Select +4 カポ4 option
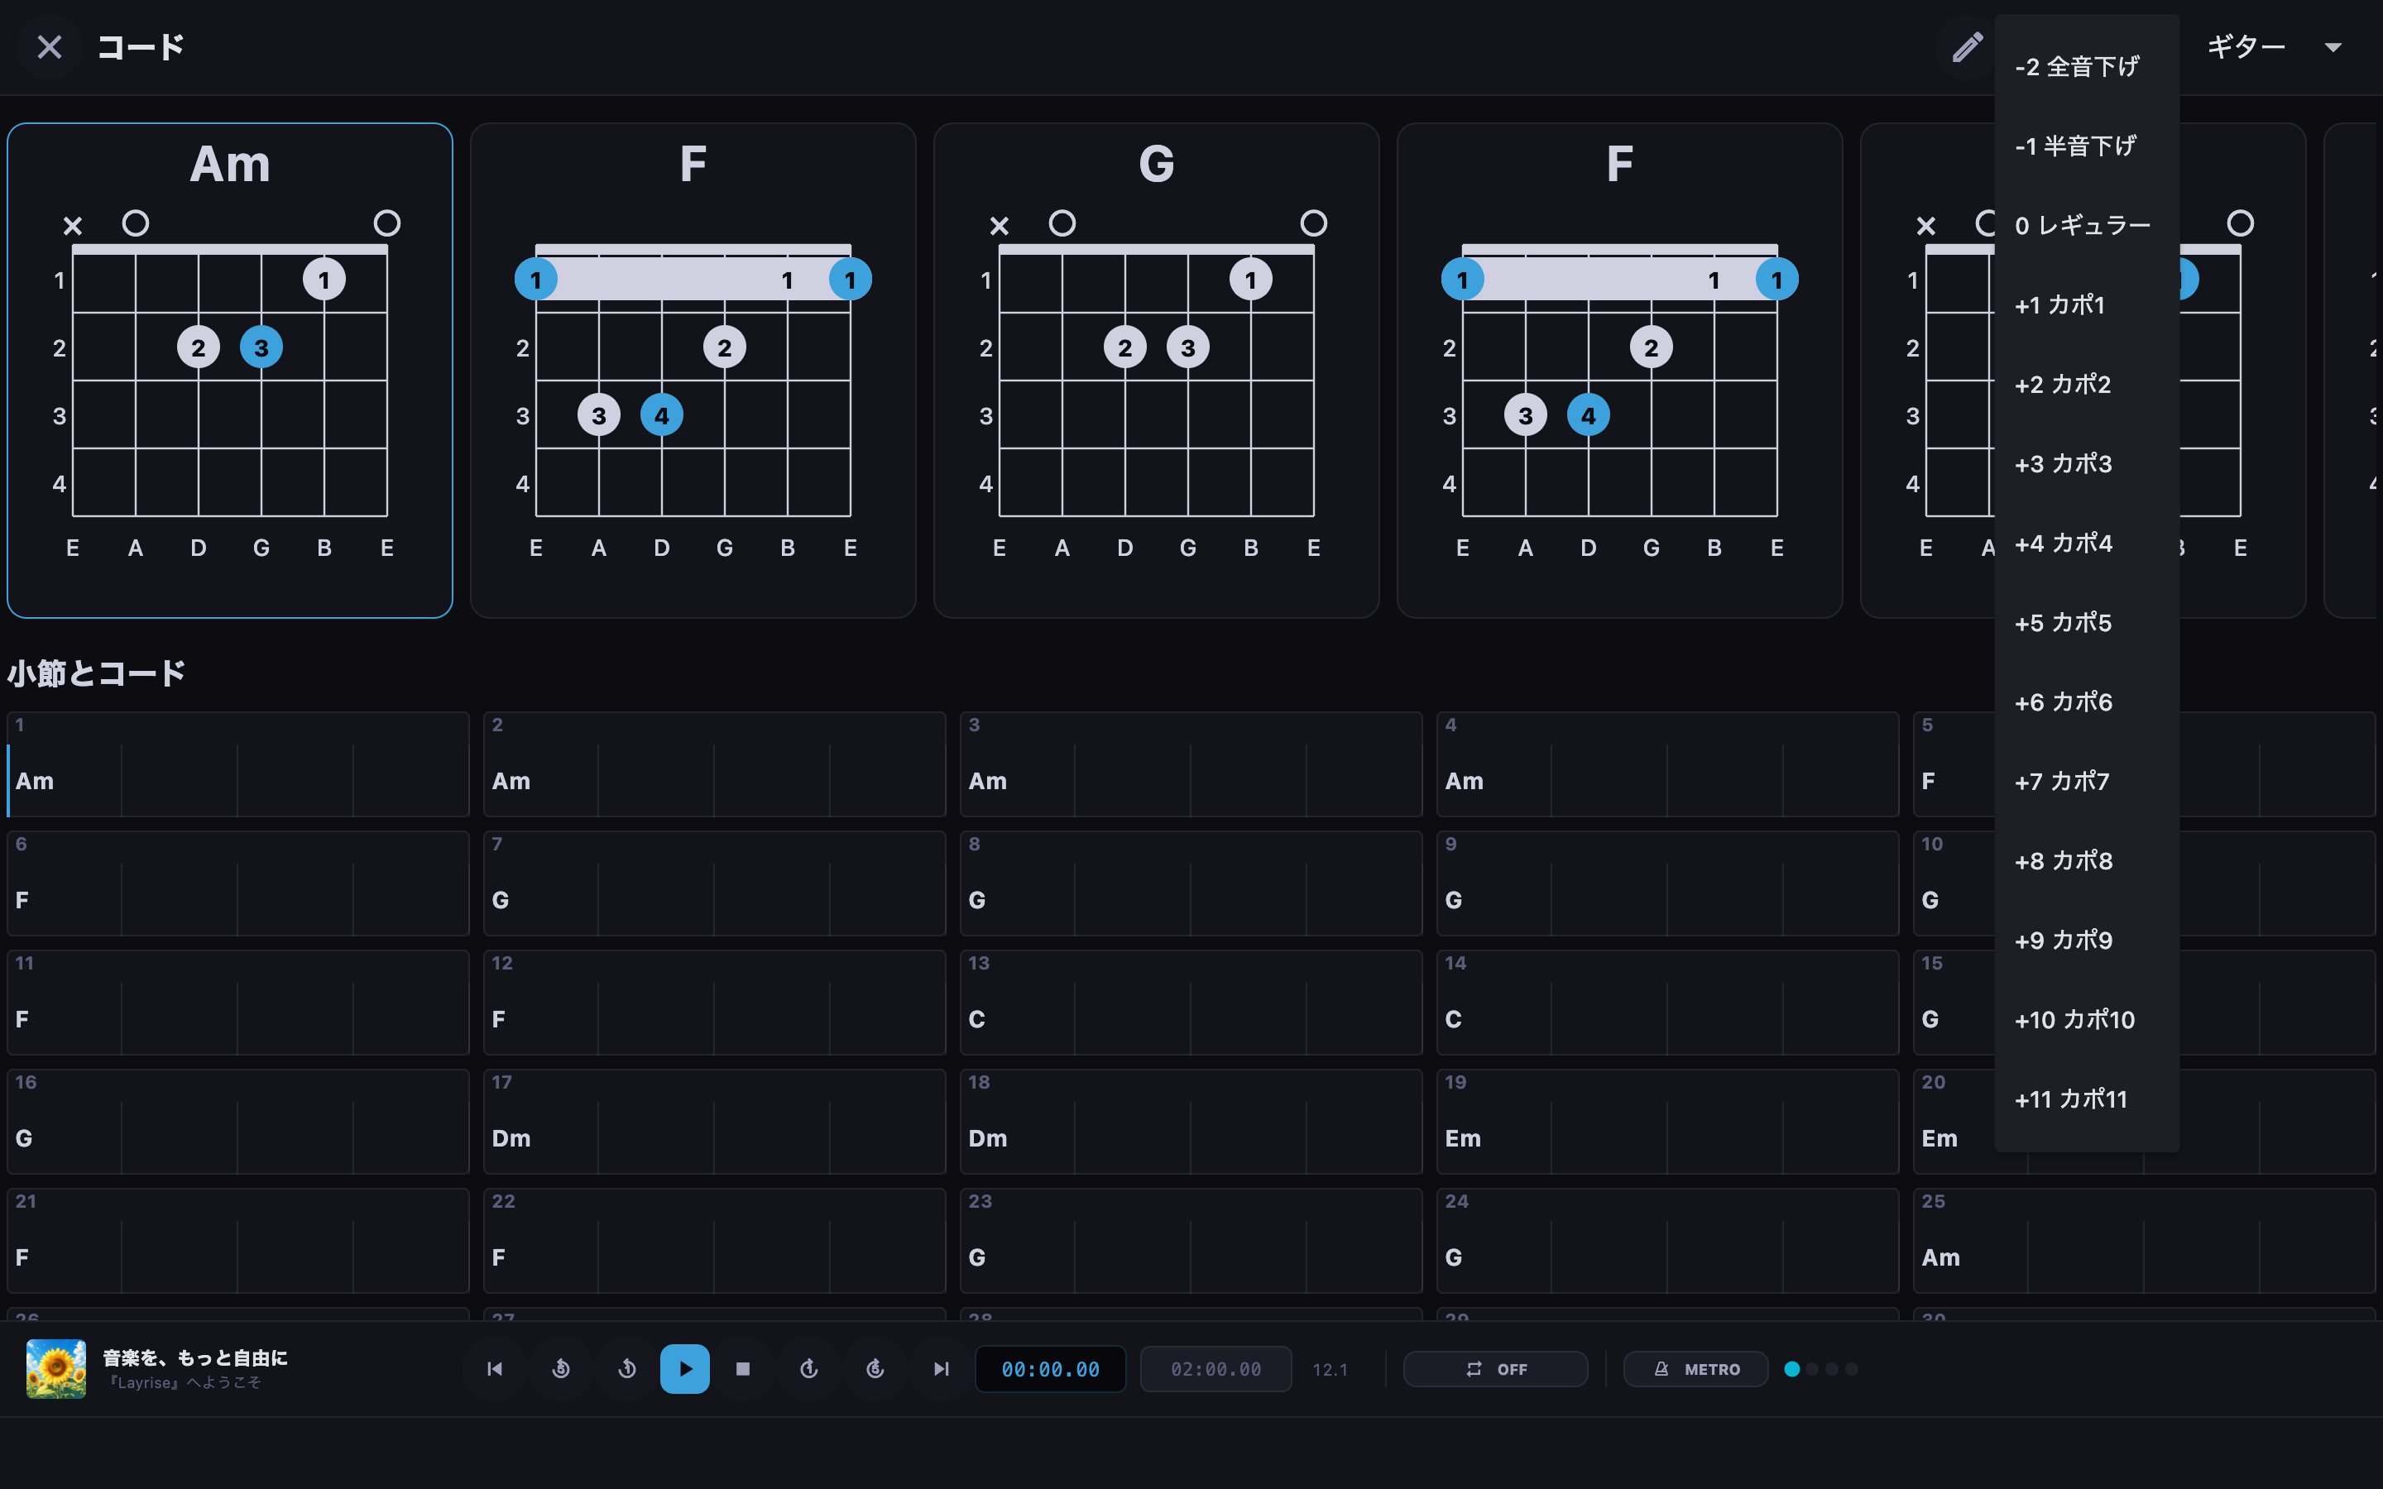The image size is (2383, 1489). [2087, 543]
